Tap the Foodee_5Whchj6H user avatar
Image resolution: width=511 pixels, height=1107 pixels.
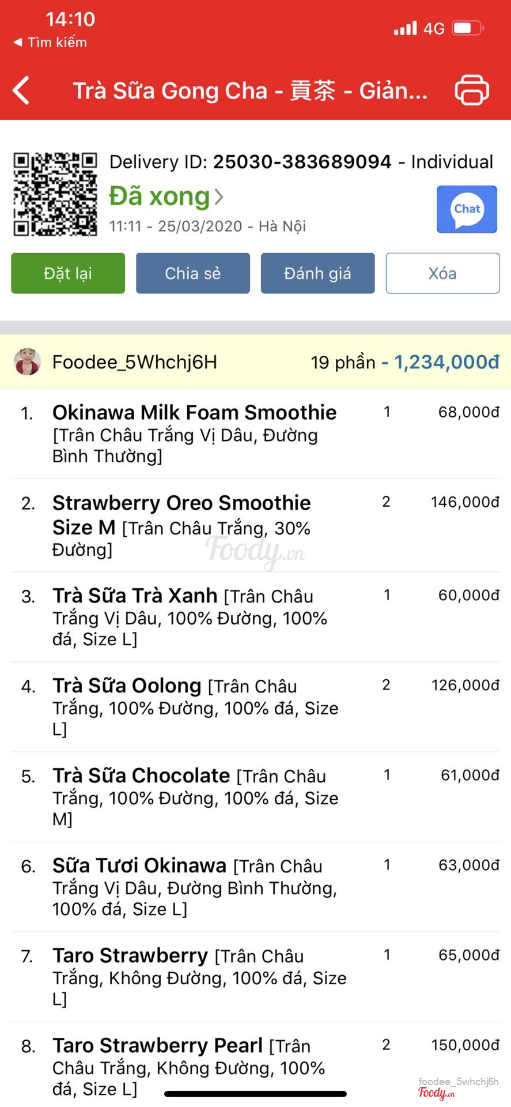tap(27, 362)
